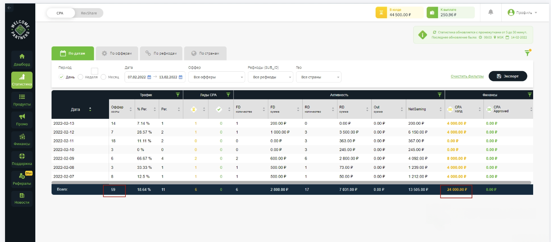Viewport: 551px width, 242px height.
Task: Open start date calendar icon
Action: tap(149, 77)
